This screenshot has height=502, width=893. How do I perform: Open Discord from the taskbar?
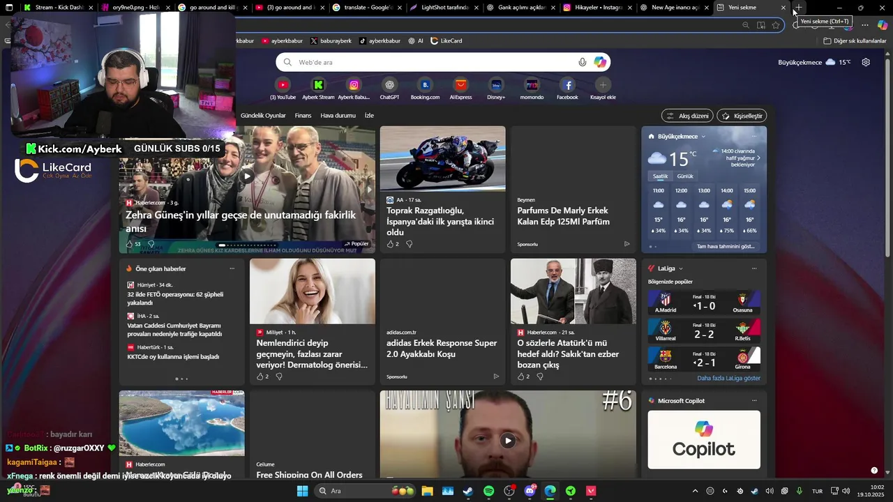[530, 491]
